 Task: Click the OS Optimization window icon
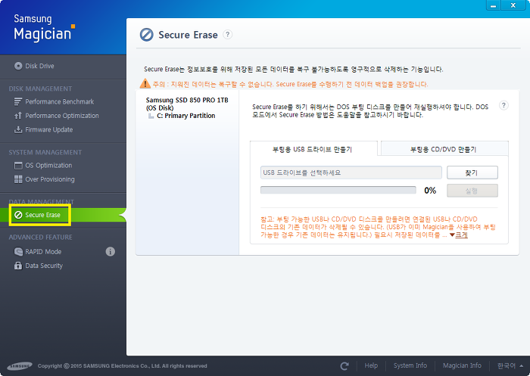[18, 166]
